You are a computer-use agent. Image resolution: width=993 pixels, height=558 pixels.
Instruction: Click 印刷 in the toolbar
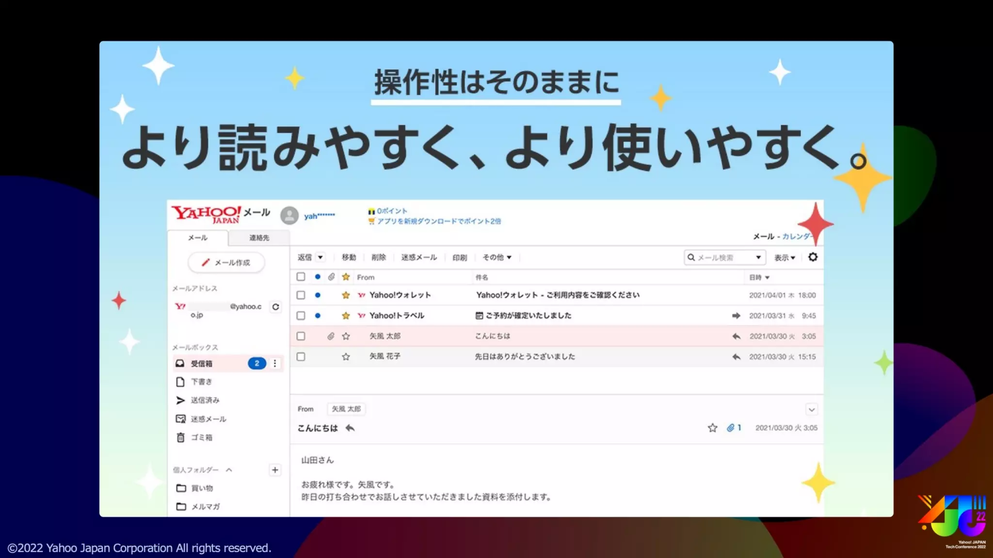click(x=460, y=257)
